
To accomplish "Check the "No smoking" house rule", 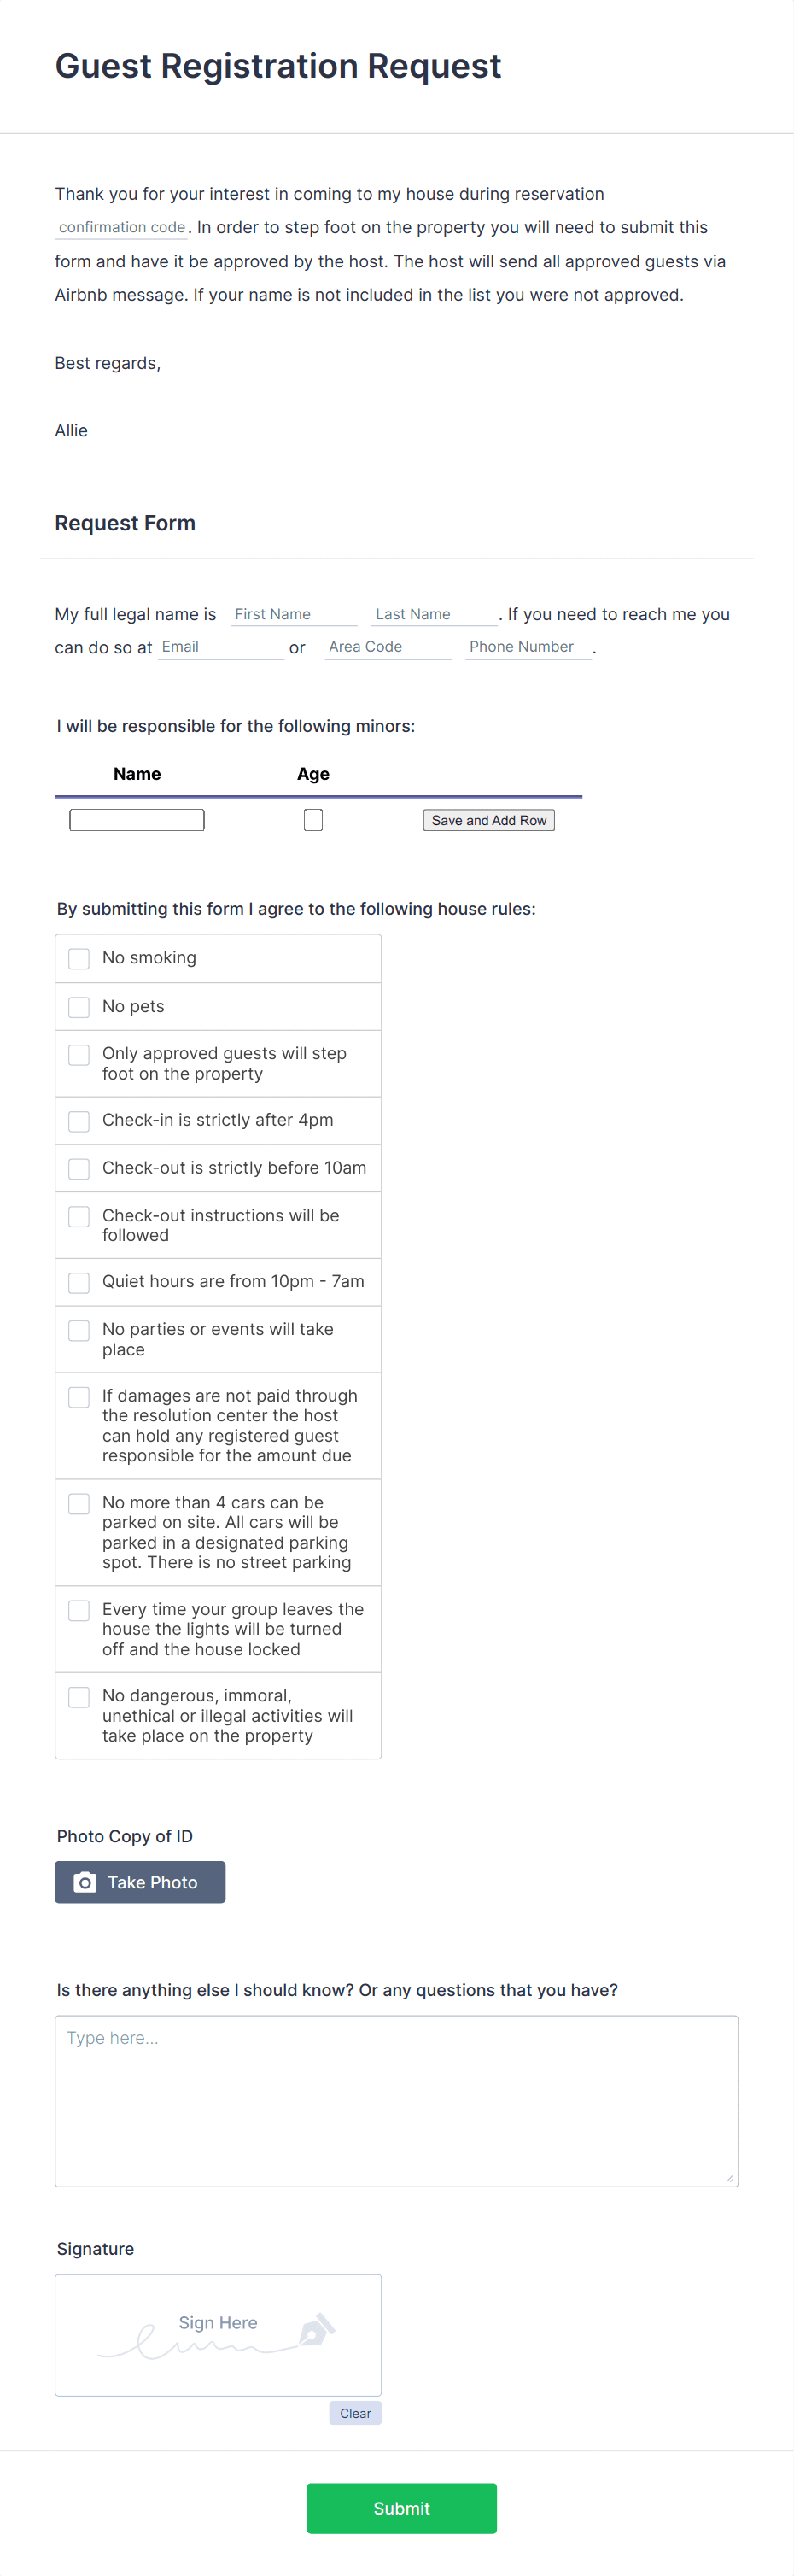I will (x=78, y=958).
